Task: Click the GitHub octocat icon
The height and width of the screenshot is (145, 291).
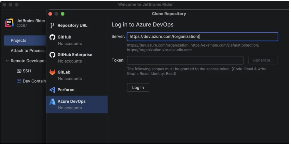Action: click(x=53, y=37)
